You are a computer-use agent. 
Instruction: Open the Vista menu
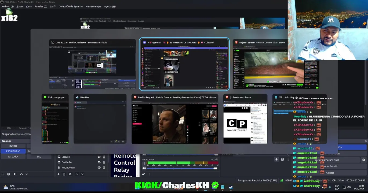tap(29, 6)
